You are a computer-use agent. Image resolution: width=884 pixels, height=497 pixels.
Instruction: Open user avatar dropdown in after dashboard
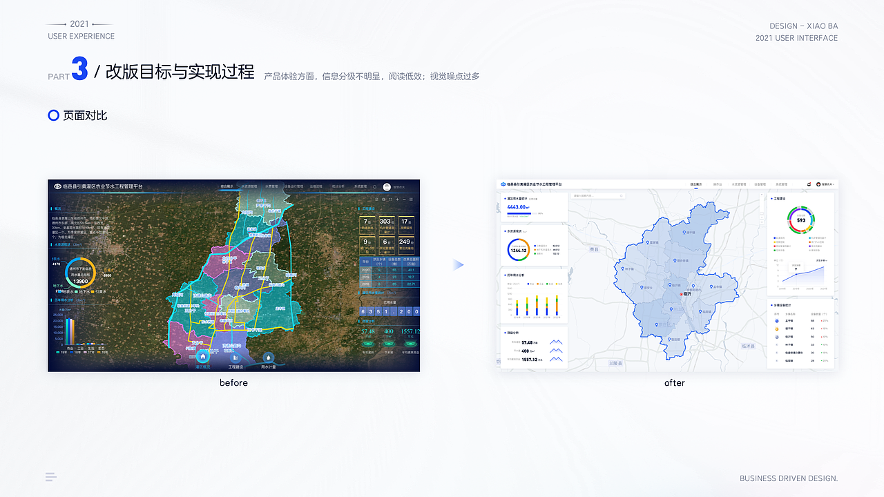pyautogui.click(x=825, y=184)
